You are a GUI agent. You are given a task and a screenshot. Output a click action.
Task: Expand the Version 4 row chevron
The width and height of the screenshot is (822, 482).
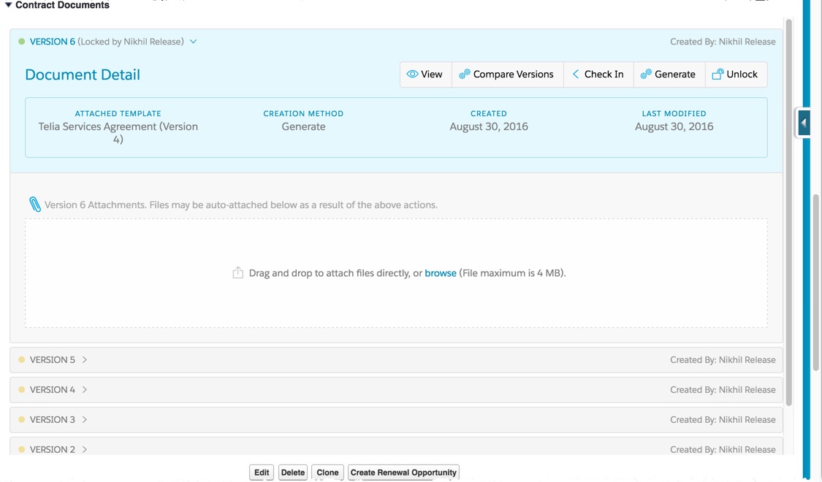click(x=85, y=390)
